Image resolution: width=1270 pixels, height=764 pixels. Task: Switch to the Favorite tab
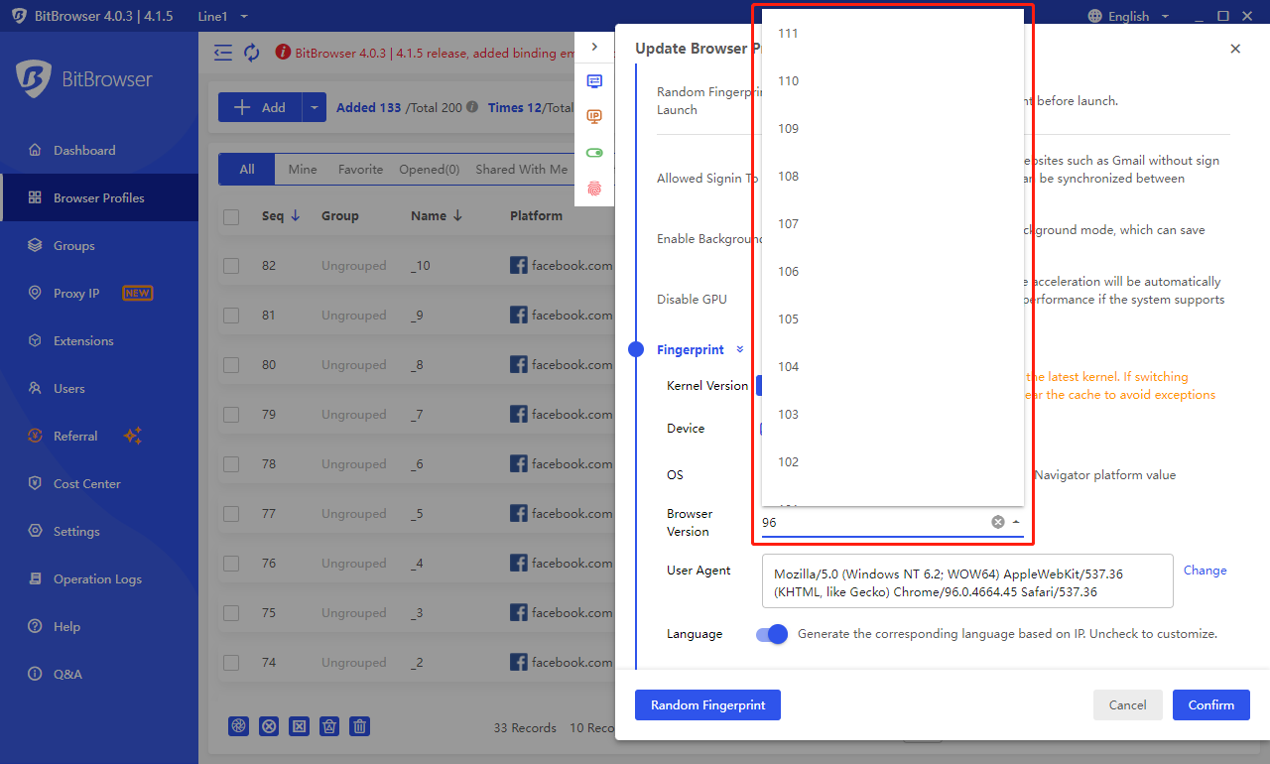pos(360,170)
